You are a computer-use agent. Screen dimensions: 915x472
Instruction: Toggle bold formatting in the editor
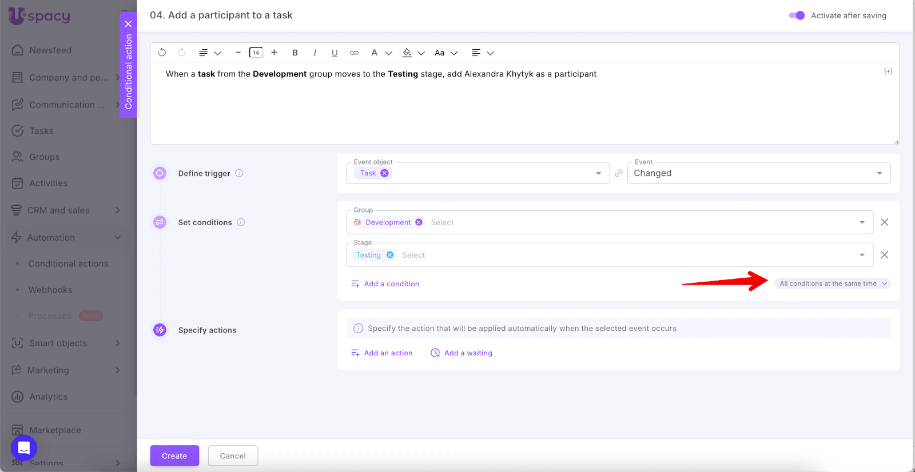295,53
